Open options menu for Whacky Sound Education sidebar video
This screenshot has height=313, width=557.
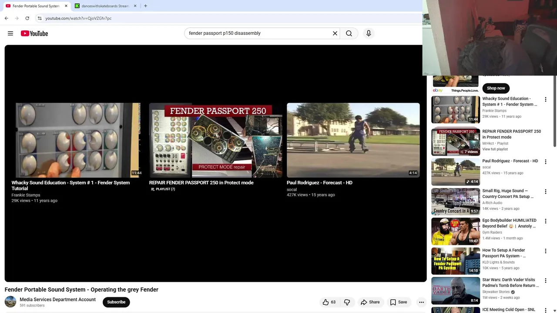pyautogui.click(x=545, y=100)
